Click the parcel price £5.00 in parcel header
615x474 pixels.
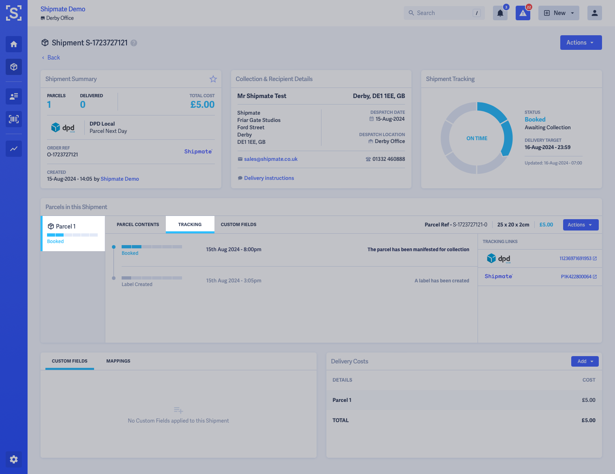(x=546, y=225)
